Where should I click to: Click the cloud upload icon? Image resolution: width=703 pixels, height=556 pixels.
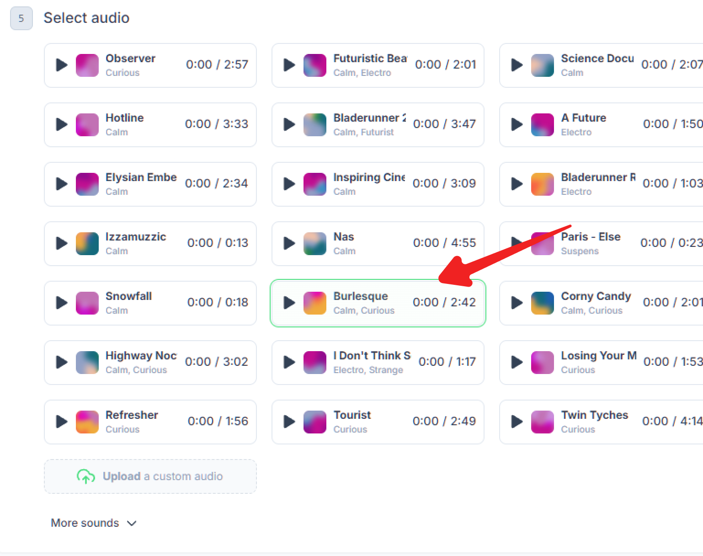(85, 476)
